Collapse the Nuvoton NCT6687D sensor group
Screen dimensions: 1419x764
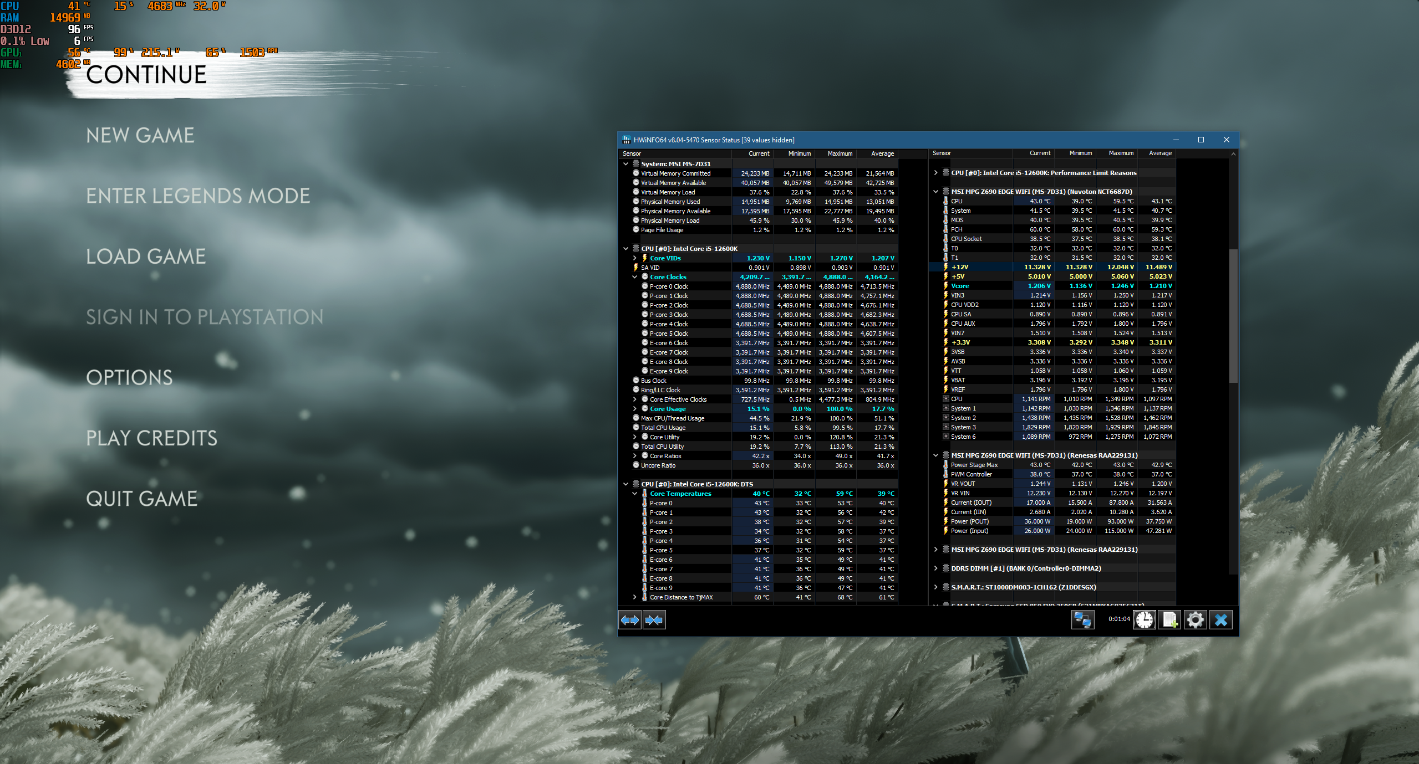click(936, 192)
